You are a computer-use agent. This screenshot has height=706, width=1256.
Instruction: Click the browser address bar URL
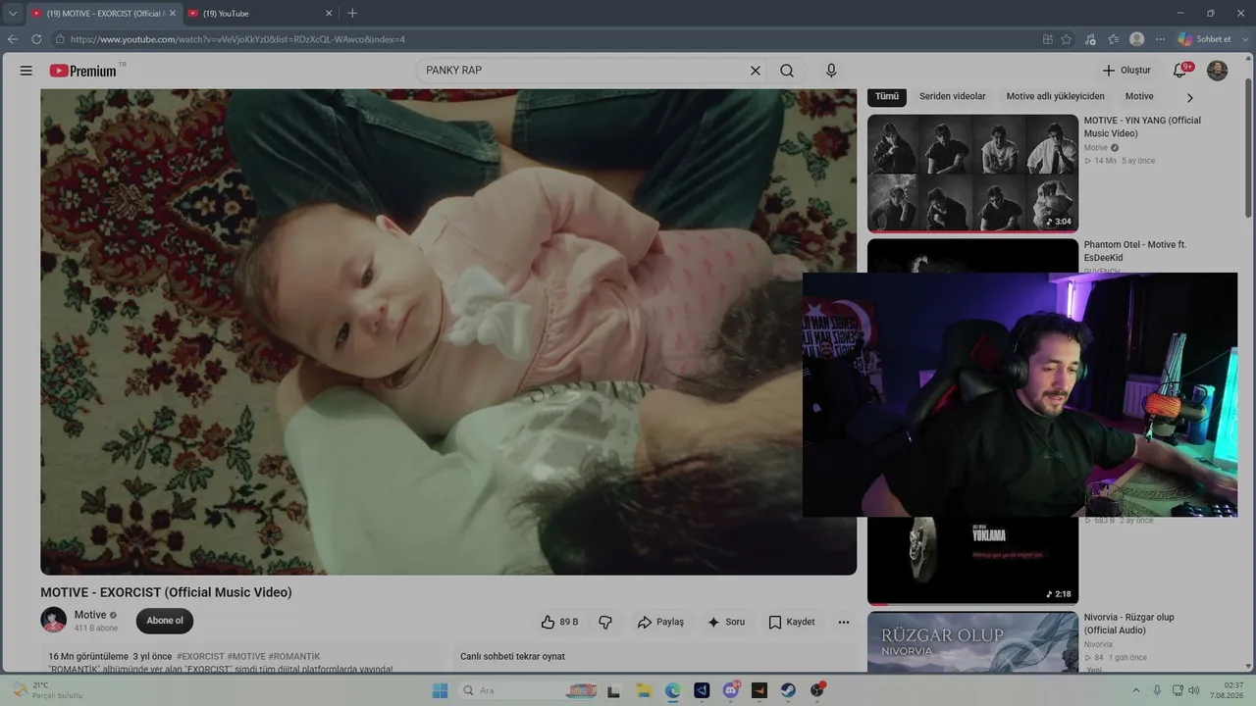237,39
